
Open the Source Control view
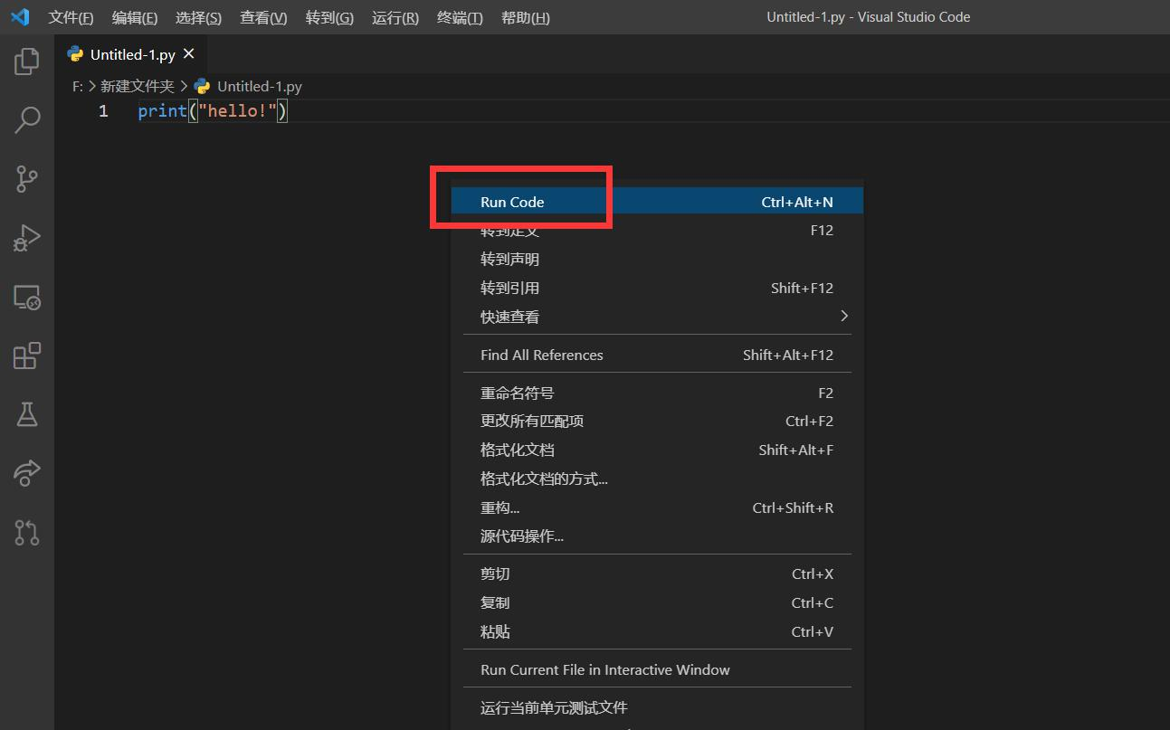coord(26,178)
